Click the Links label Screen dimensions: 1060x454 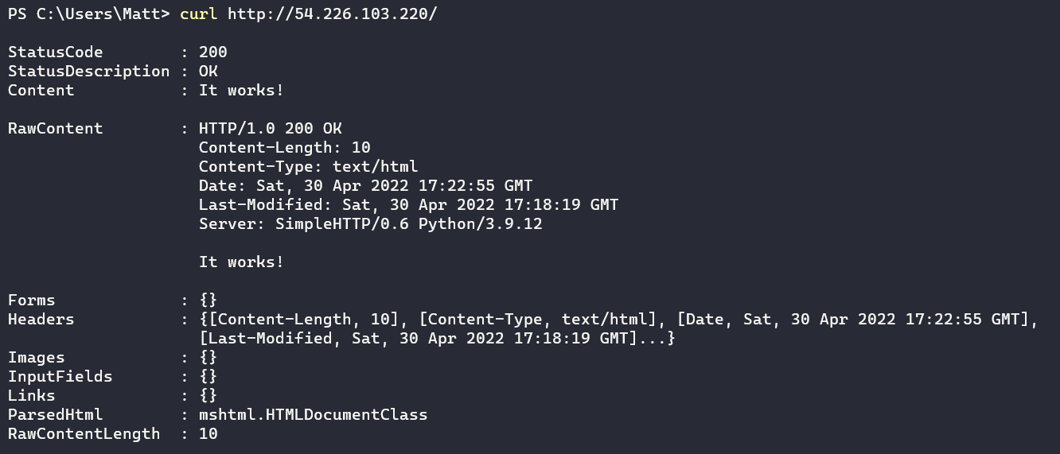tap(31, 396)
